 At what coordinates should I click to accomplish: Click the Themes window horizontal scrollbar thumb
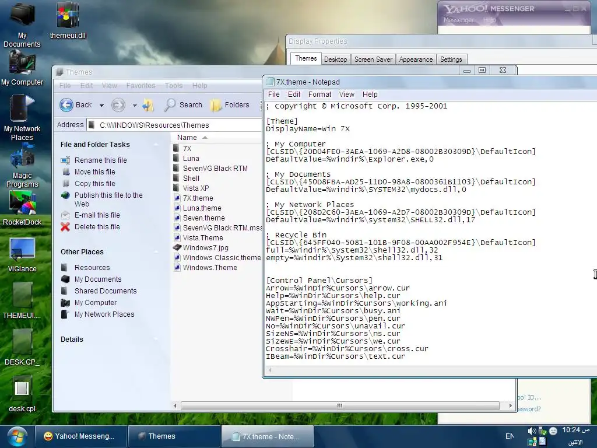pyautogui.click(x=340, y=406)
